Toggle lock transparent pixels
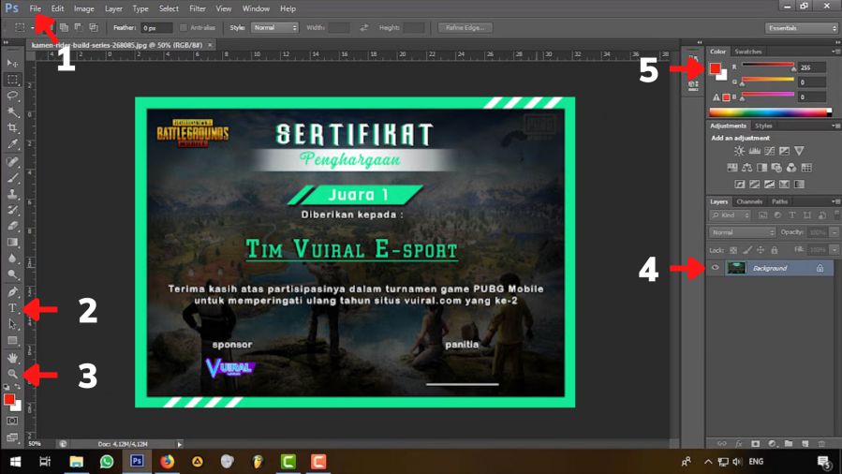The image size is (842, 474). [733, 250]
